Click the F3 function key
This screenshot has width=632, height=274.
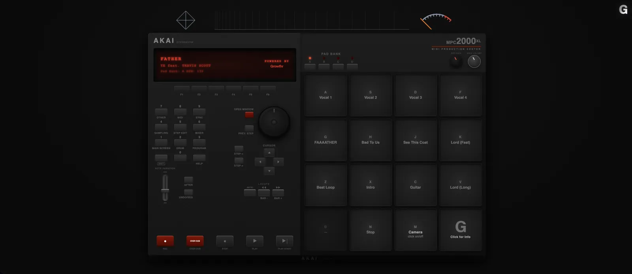click(216, 89)
